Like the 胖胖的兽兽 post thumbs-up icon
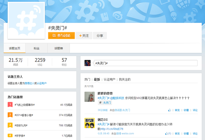 coord(169,110)
